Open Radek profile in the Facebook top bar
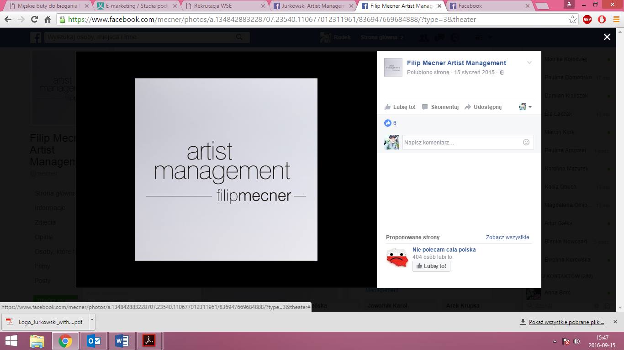Viewport: 624px width, 350px height. [x=336, y=37]
